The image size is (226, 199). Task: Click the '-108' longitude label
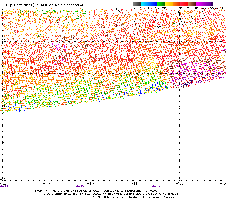[x=180, y=183]
